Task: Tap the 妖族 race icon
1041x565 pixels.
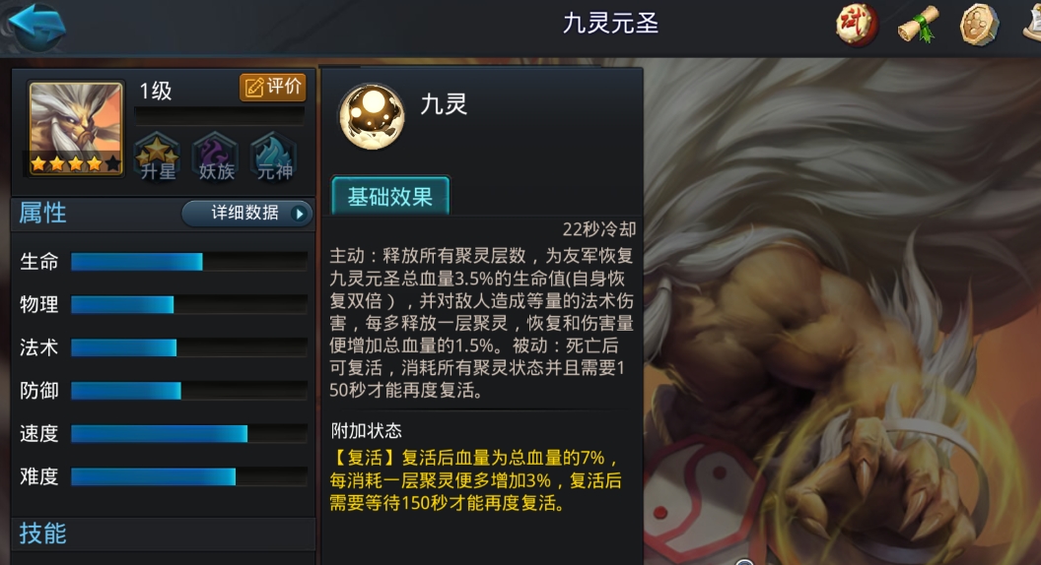Action: tap(216, 157)
